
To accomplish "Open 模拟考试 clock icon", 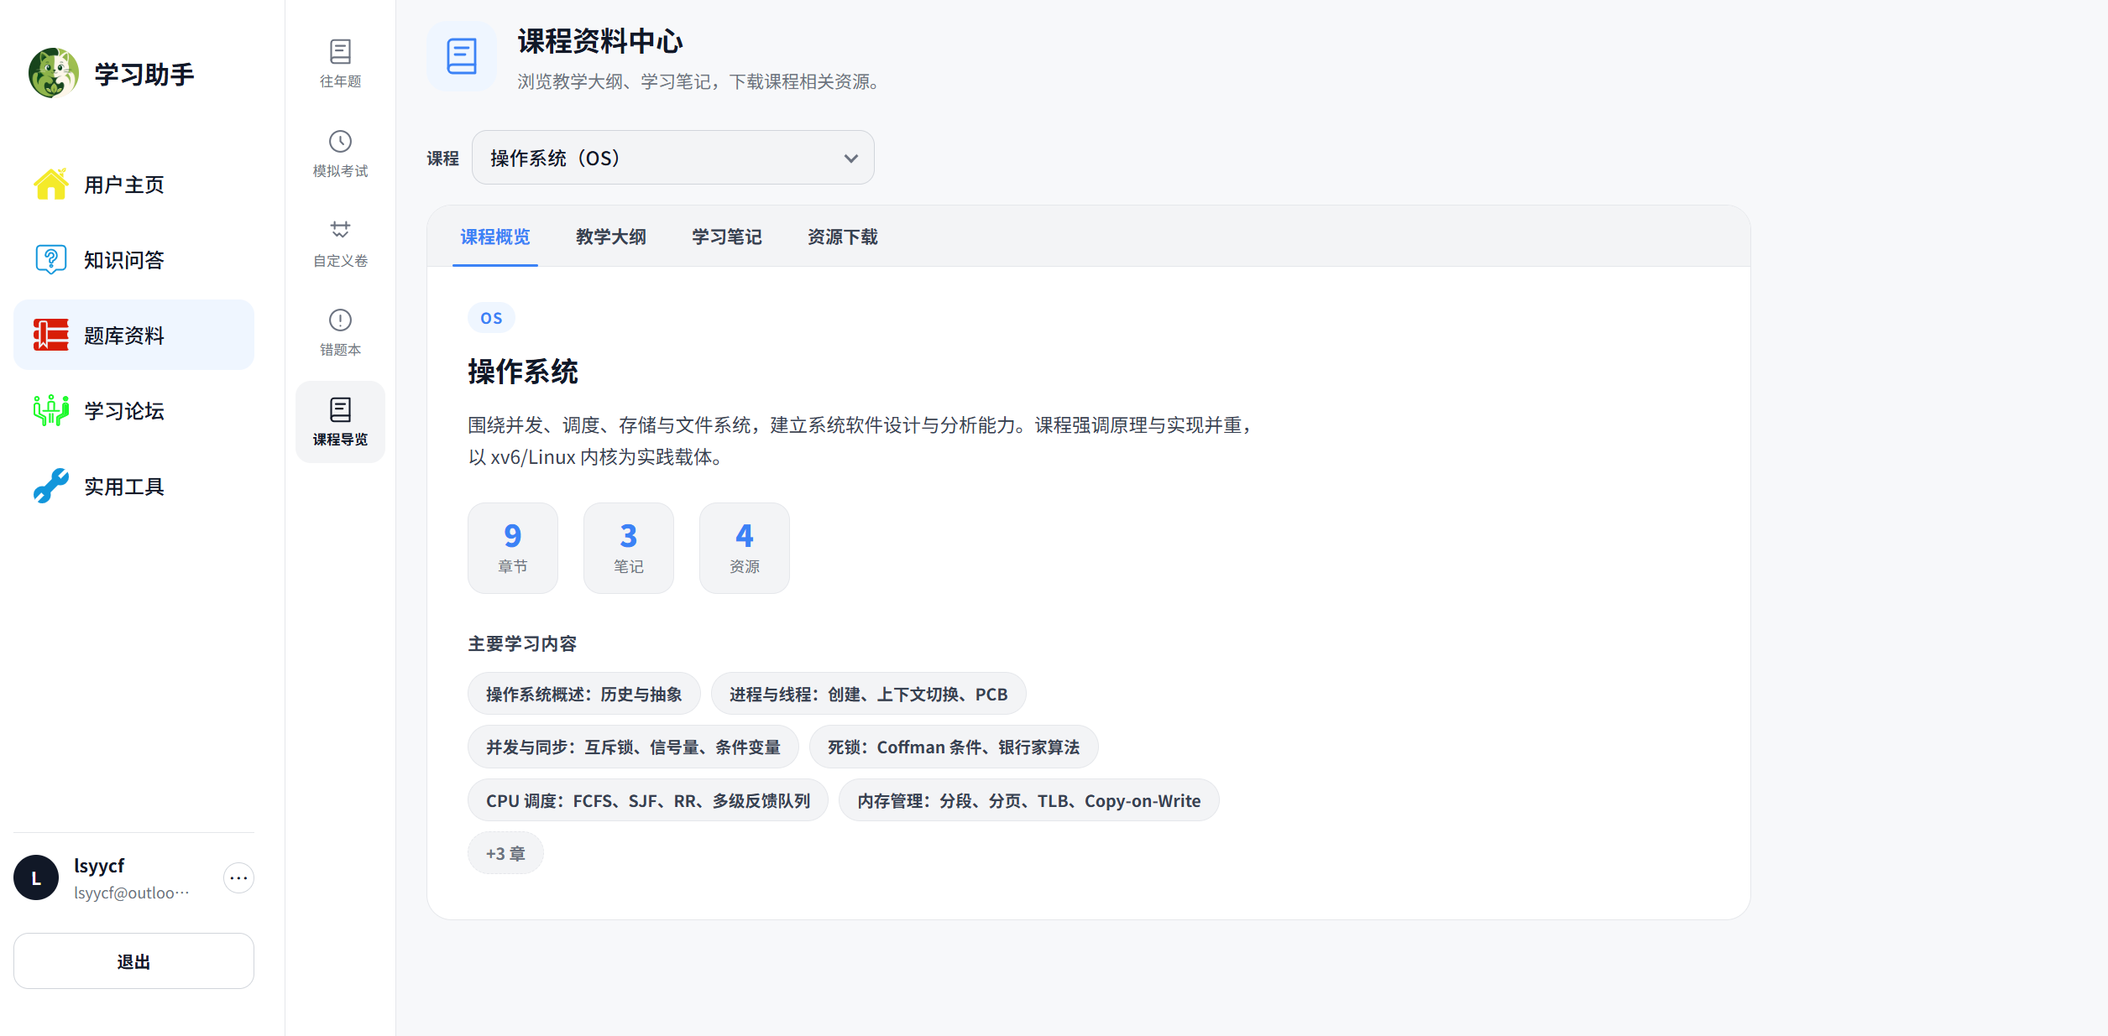I will (x=340, y=141).
